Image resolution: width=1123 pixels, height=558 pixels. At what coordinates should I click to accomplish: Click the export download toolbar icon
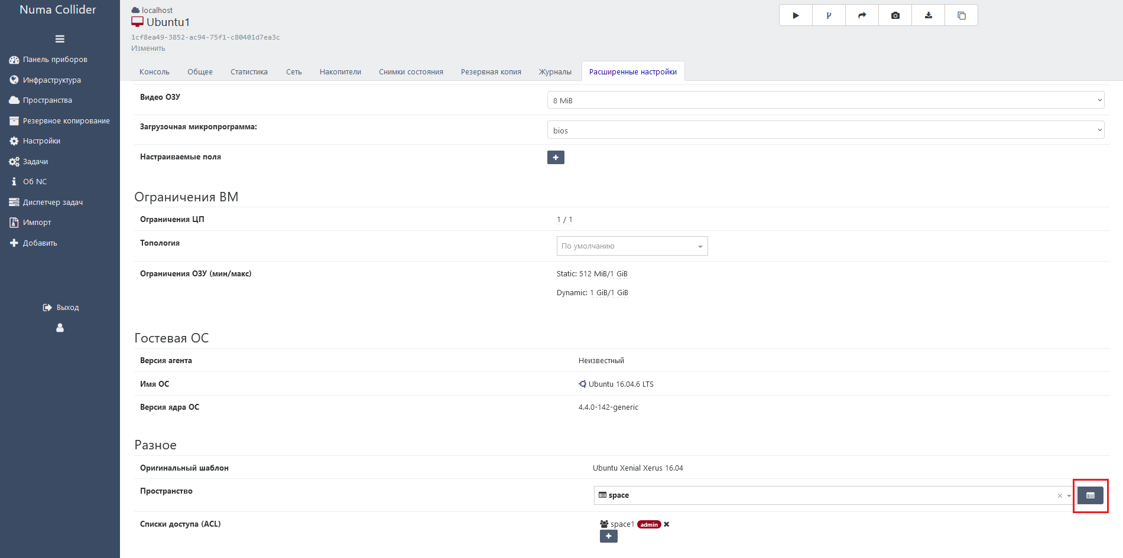coord(928,15)
